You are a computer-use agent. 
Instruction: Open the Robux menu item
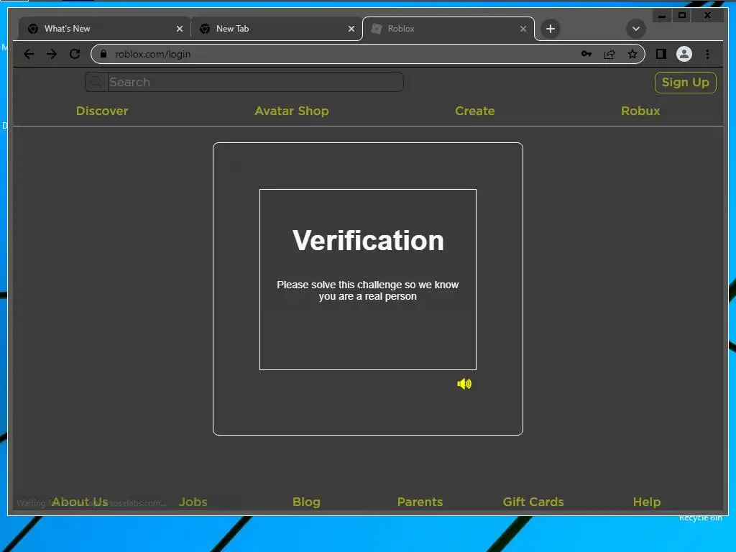pyautogui.click(x=640, y=111)
